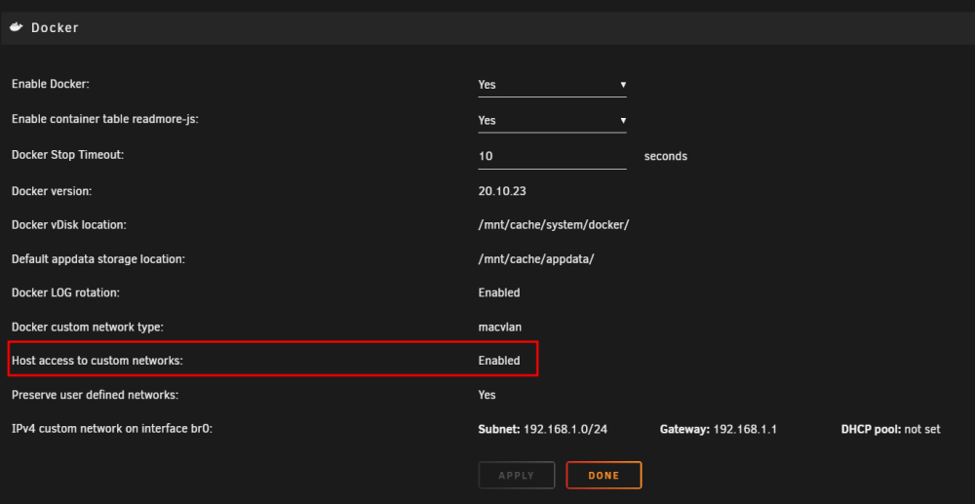Screen dimensions: 975x504
Task: Click the Docker vDisk location label
Action: [69, 225]
